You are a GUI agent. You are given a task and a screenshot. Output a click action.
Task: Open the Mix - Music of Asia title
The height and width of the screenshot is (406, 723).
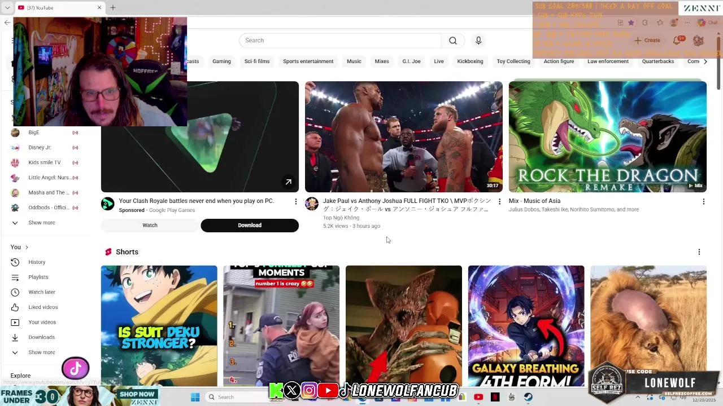tap(534, 201)
